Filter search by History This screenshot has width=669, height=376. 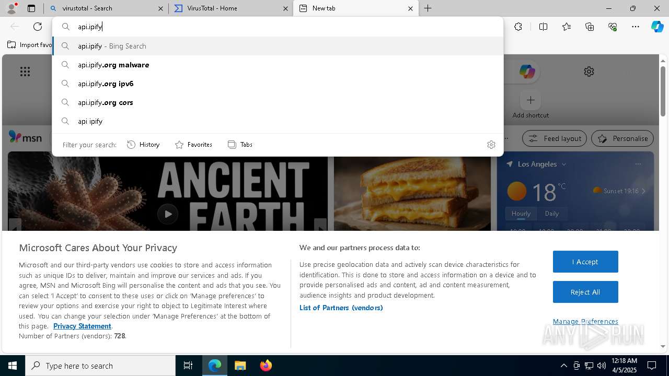[x=143, y=145]
